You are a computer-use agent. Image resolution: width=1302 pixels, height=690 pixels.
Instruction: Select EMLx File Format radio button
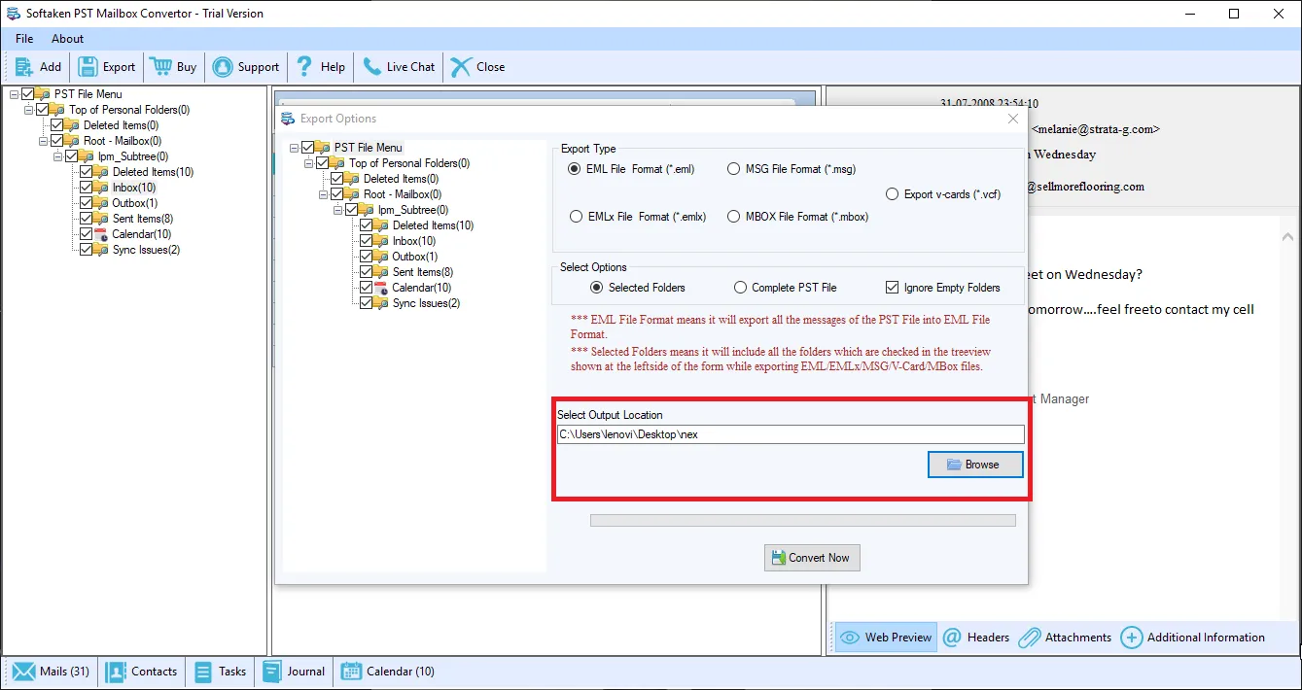(x=575, y=217)
